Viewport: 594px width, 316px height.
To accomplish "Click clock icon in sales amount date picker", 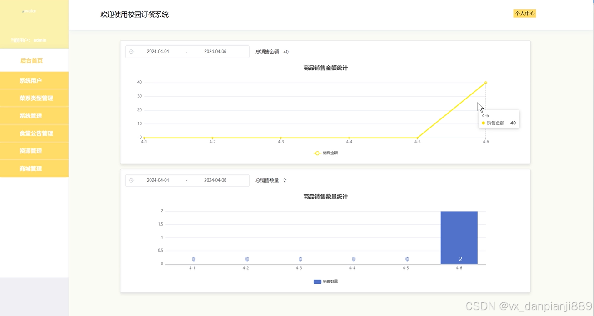I will point(131,52).
